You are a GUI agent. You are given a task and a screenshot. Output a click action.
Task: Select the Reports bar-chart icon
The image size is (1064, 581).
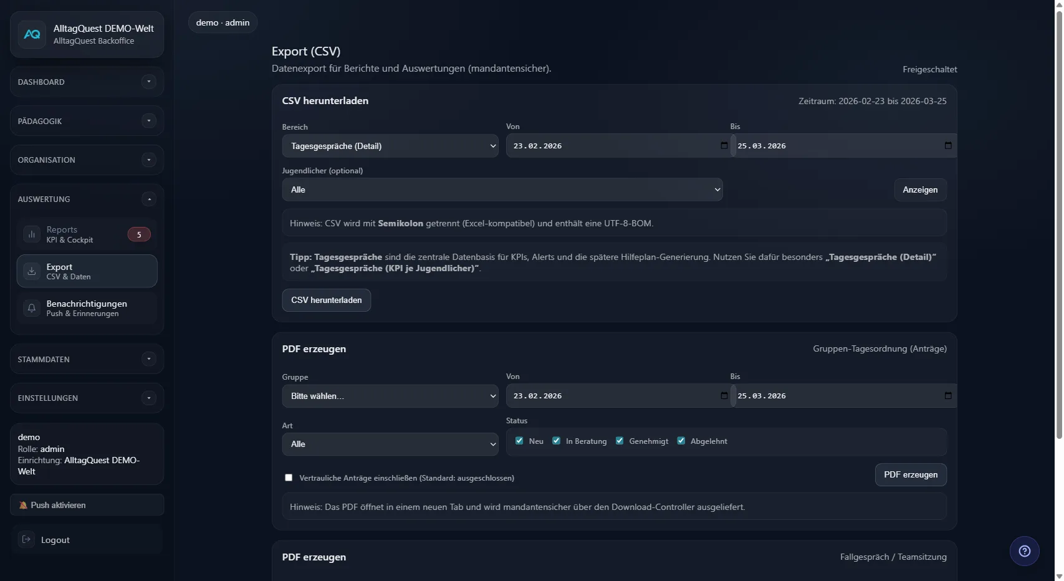tap(31, 234)
